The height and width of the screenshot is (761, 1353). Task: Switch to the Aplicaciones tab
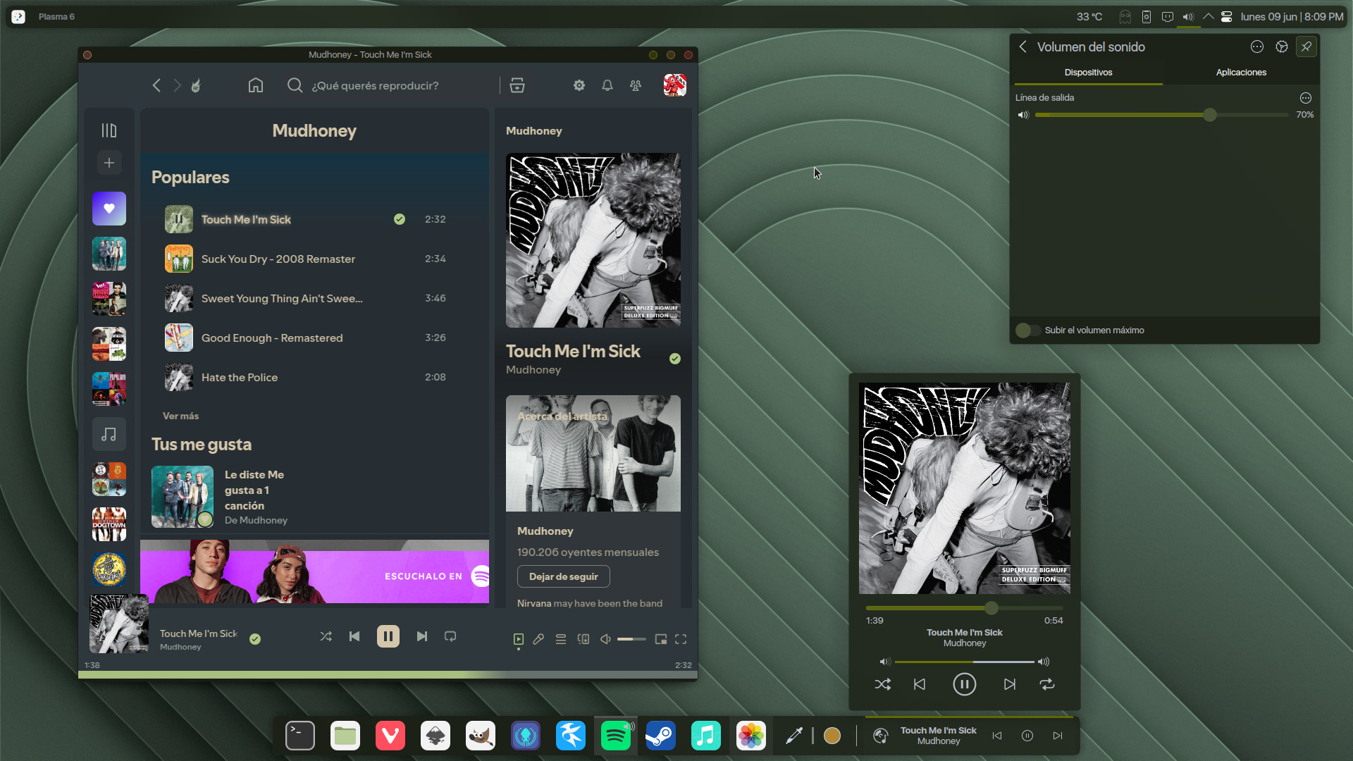[x=1241, y=73]
